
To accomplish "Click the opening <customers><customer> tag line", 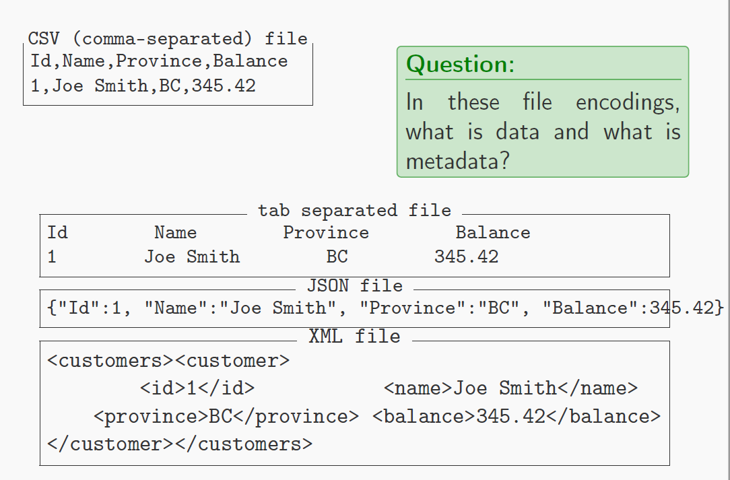I will click(x=168, y=361).
